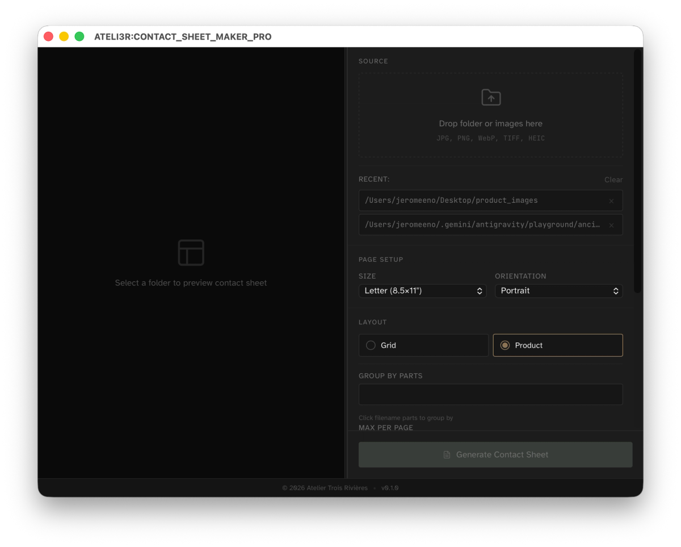
Task: Click the document icon inside the Generate button
Action: coord(446,454)
